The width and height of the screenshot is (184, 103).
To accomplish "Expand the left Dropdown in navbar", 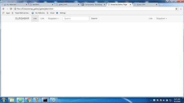I will tap(53, 18).
